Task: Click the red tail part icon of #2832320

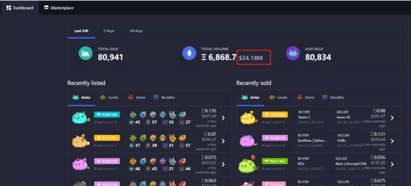Action: pos(183,161)
